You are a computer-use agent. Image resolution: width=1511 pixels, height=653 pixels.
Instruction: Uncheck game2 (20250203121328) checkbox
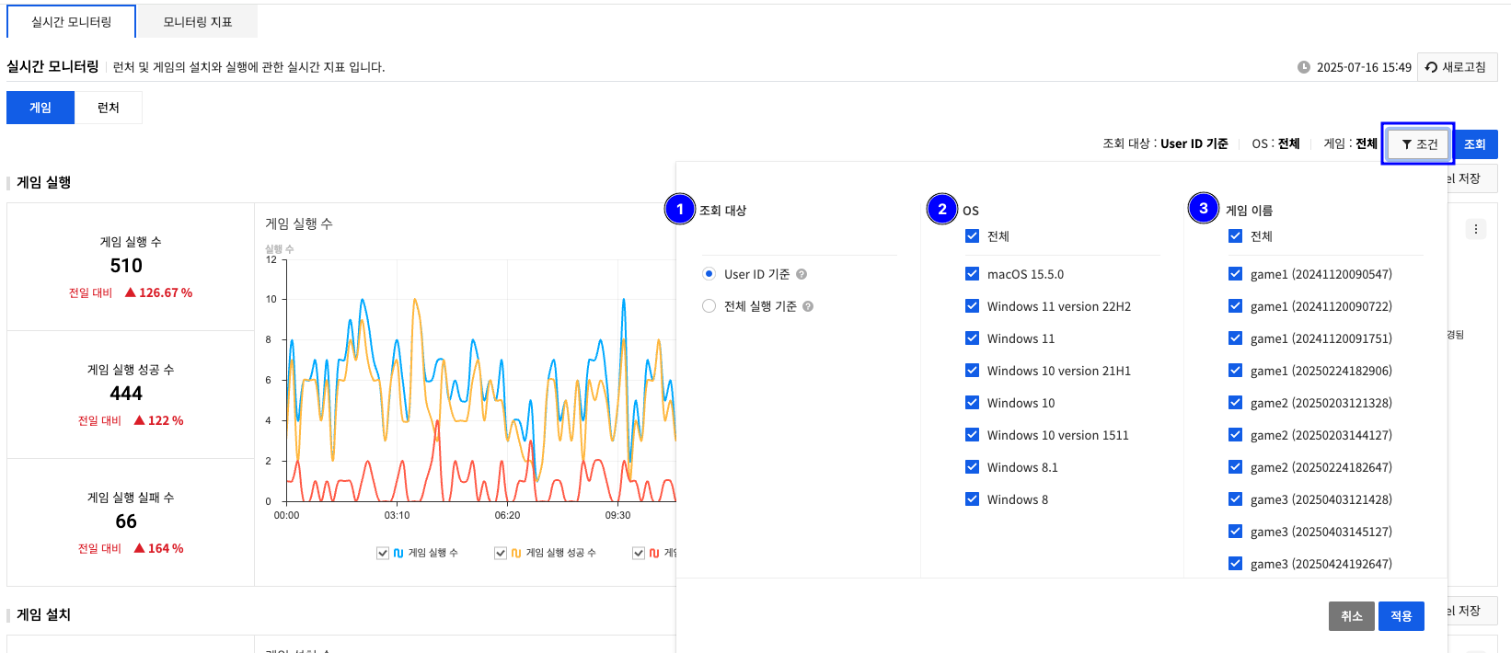point(1235,403)
